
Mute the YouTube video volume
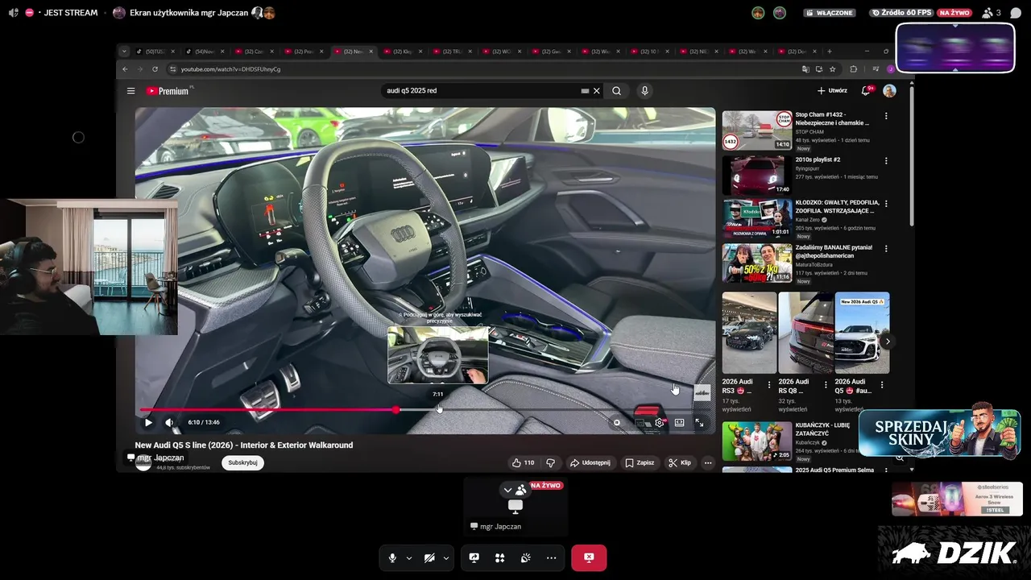[169, 422]
